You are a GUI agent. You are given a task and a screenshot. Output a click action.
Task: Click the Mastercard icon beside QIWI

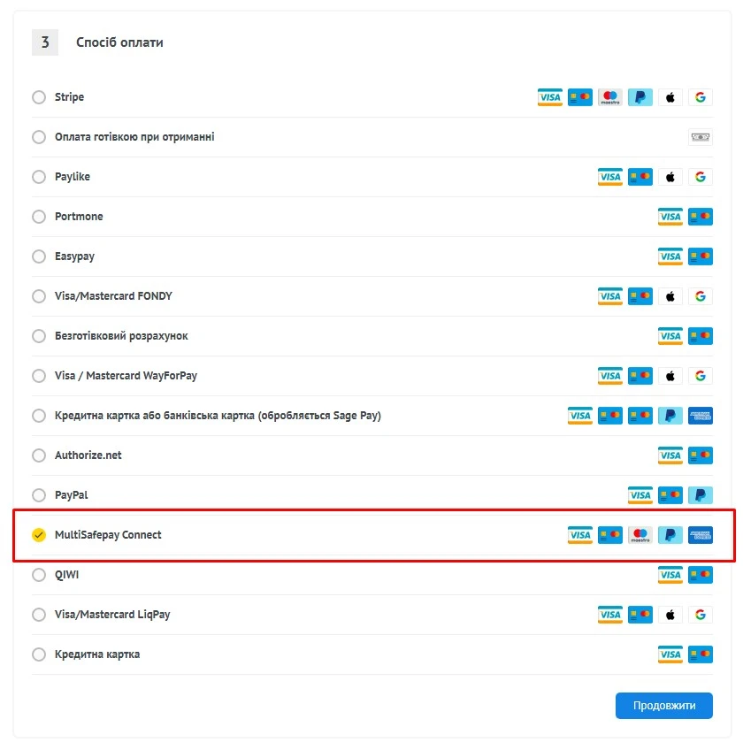[700, 575]
